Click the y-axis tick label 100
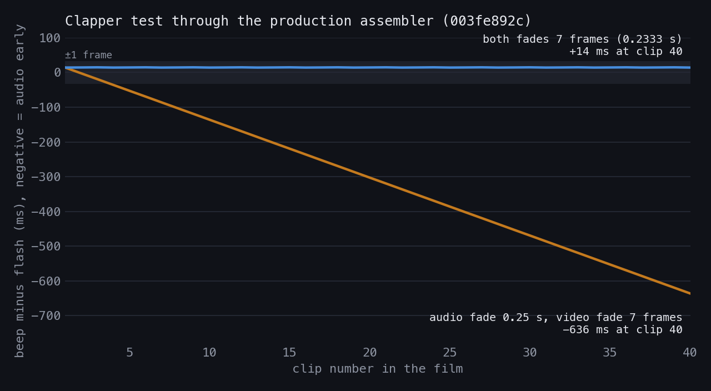The height and width of the screenshot is (391, 711). click(50, 38)
